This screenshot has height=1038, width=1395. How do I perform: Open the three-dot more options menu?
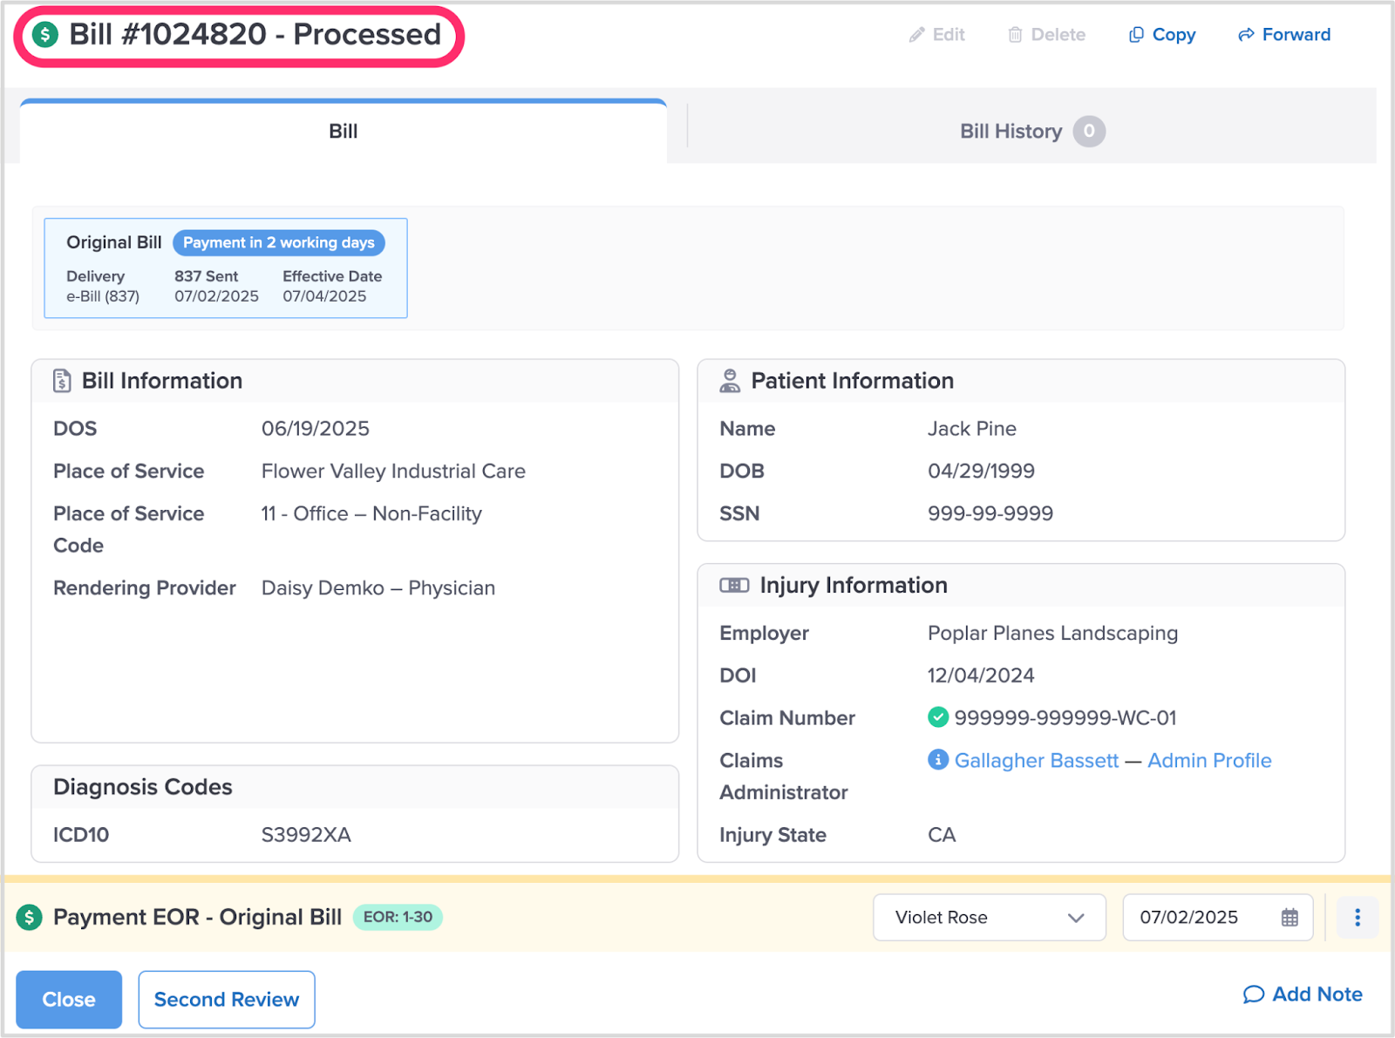click(x=1357, y=917)
